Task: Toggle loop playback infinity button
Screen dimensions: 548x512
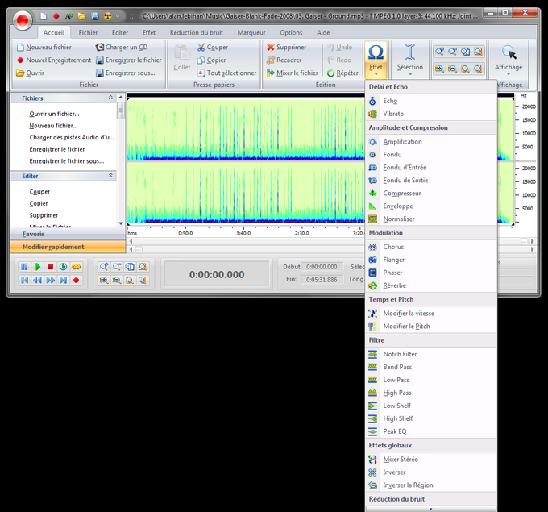Action: point(77,267)
